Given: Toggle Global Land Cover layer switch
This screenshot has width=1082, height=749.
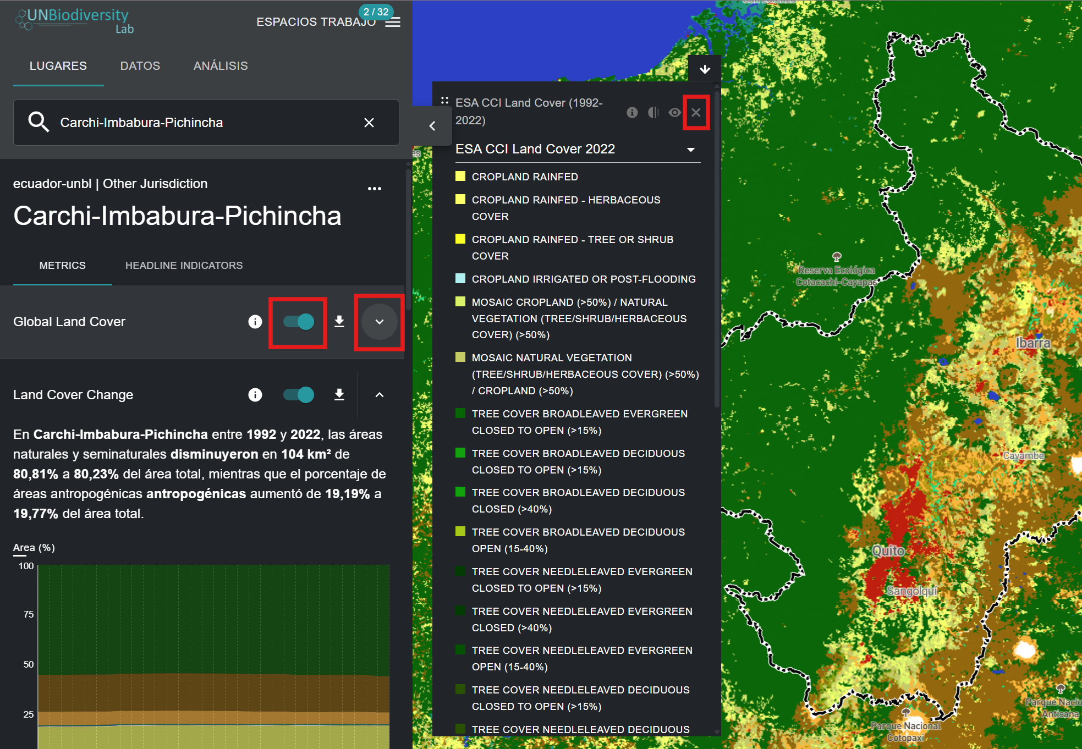Looking at the screenshot, I should [x=299, y=322].
